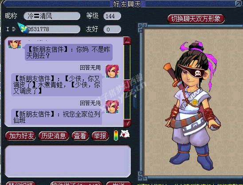243x185 pixels.
Task: Focus the message text input area
Action: (x=68, y=161)
